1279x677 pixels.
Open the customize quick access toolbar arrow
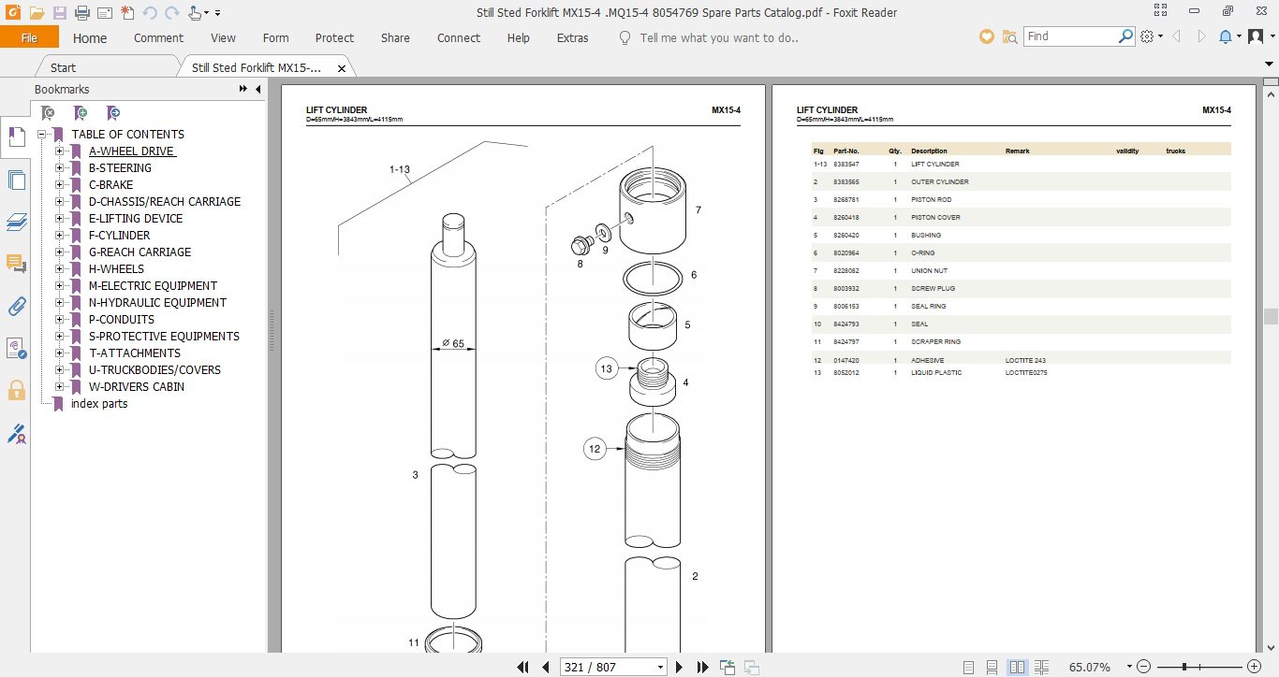tap(217, 13)
